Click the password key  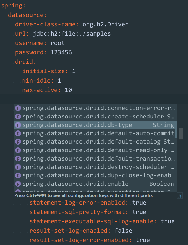tap(31, 53)
